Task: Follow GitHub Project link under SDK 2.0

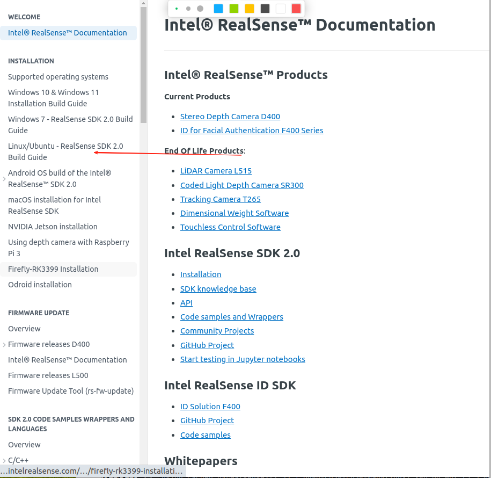Action: (207, 345)
